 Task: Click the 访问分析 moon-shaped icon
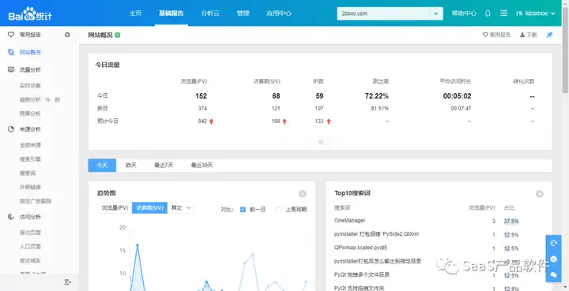[11, 217]
